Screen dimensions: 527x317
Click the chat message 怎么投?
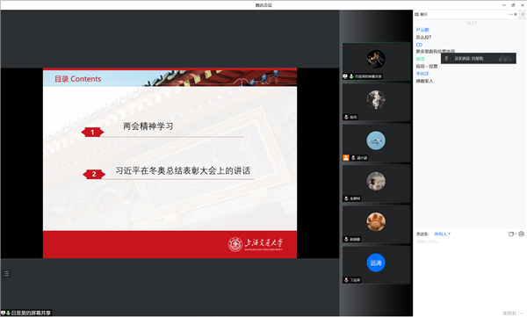click(423, 37)
